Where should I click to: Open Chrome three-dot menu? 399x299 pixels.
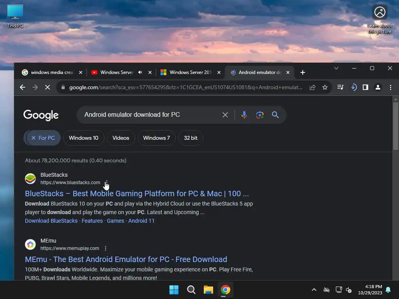coord(390,87)
